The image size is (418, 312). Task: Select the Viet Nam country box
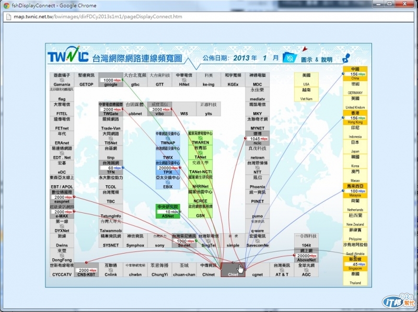tap(306, 94)
